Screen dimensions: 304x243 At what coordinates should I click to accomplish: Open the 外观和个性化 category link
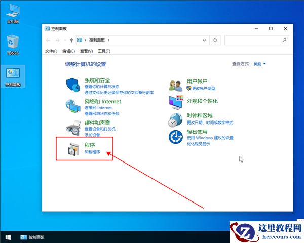coord(202,101)
